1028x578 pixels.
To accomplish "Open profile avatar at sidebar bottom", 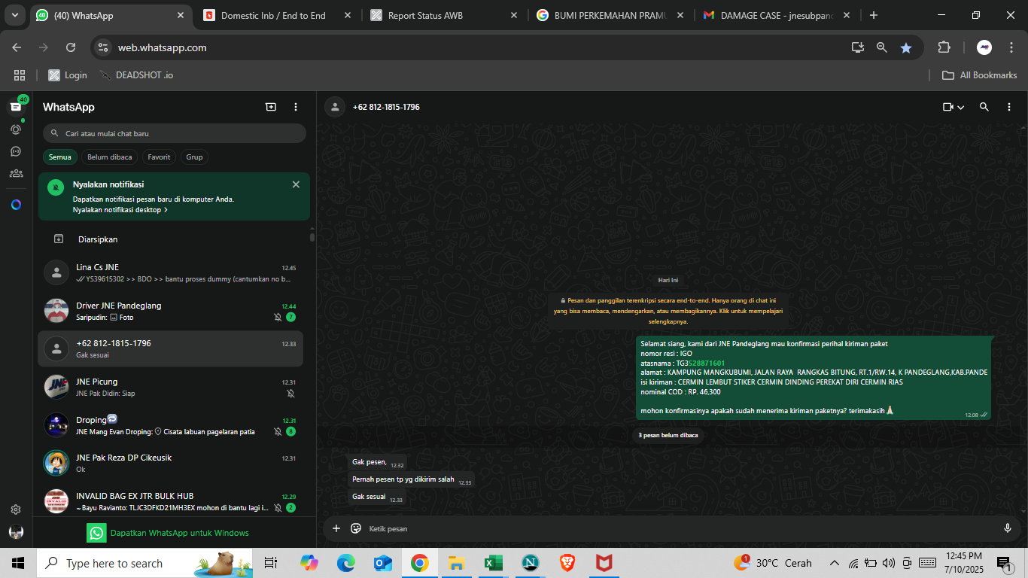I will point(16,532).
